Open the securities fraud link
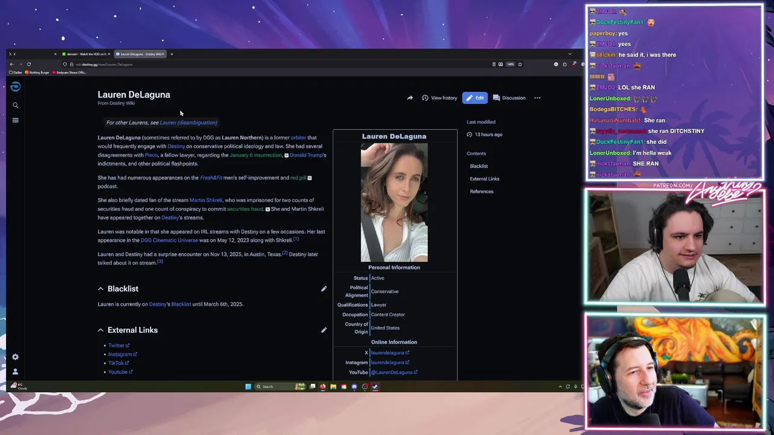This screenshot has height=435, width=774. (x=245, y=209)
